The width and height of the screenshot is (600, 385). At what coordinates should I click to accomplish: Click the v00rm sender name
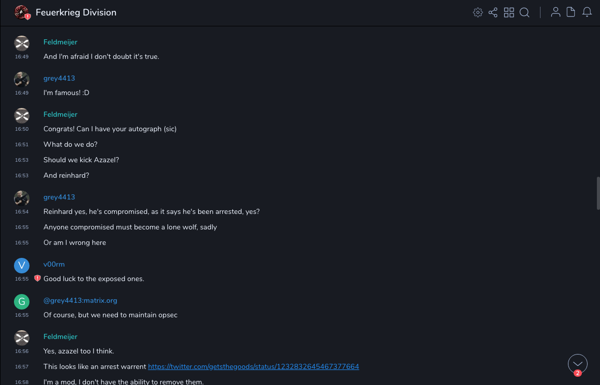coord(54,264)
